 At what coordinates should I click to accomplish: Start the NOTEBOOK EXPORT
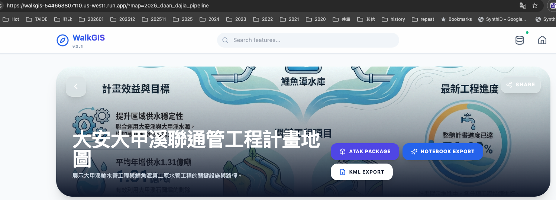(x=443, y=152)
